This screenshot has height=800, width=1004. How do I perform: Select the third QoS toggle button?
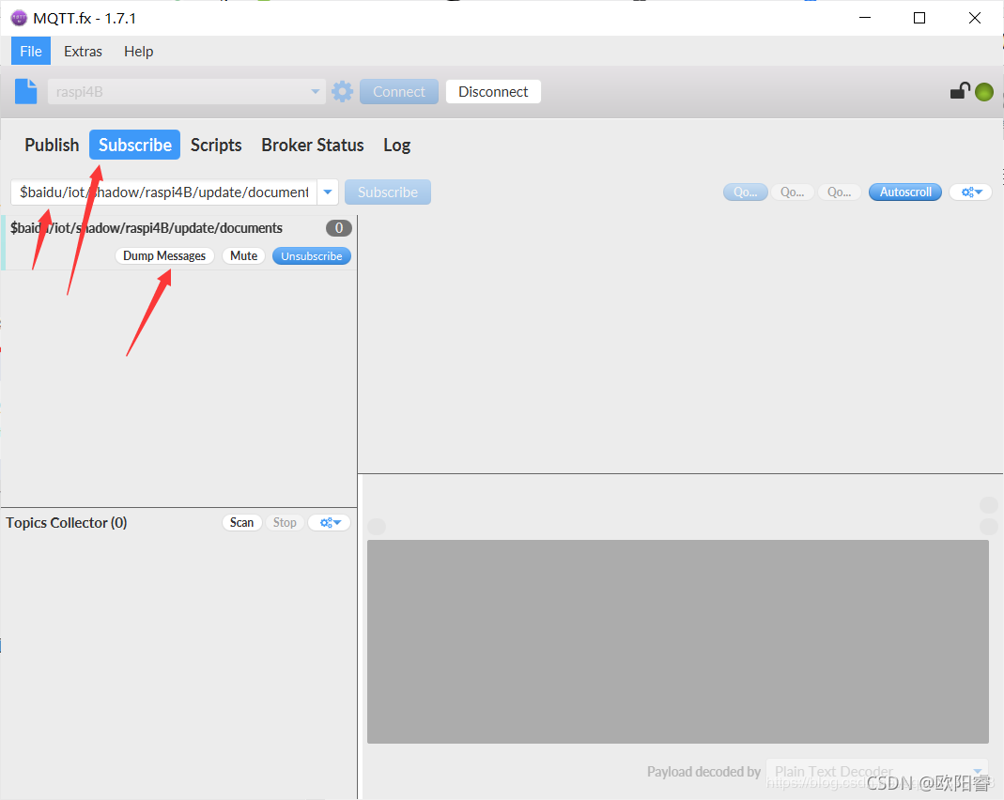pyautogui.click(x=839, y=192)
